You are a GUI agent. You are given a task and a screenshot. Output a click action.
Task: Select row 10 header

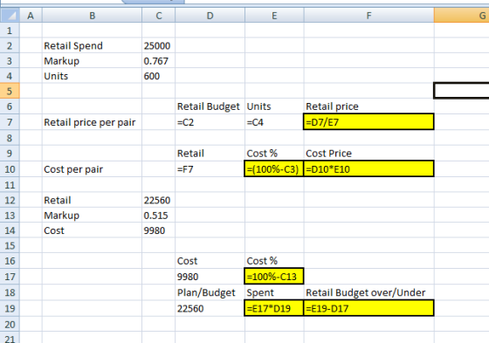(10, 169)
